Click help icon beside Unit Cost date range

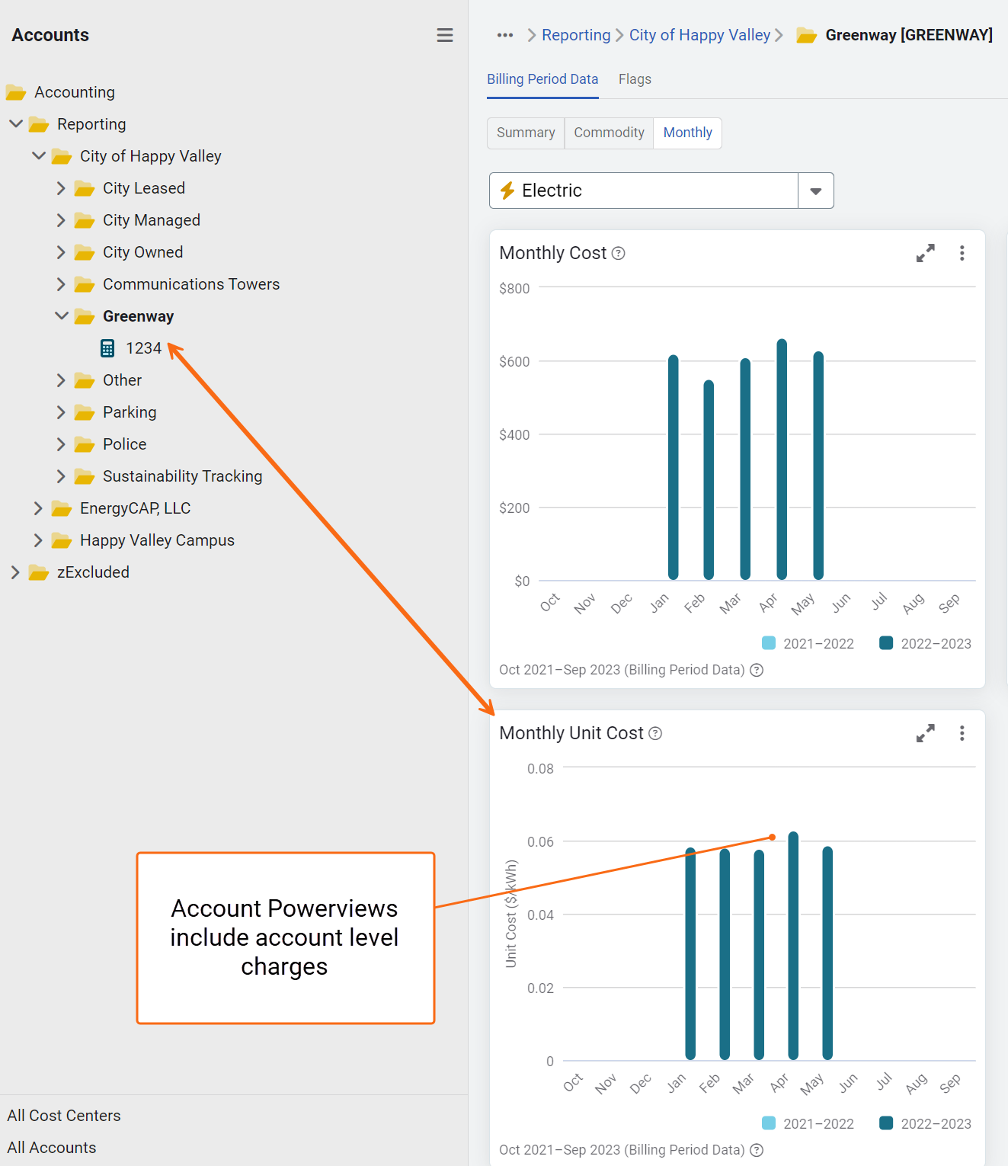pyautogui.click(x=757, y=1150)
